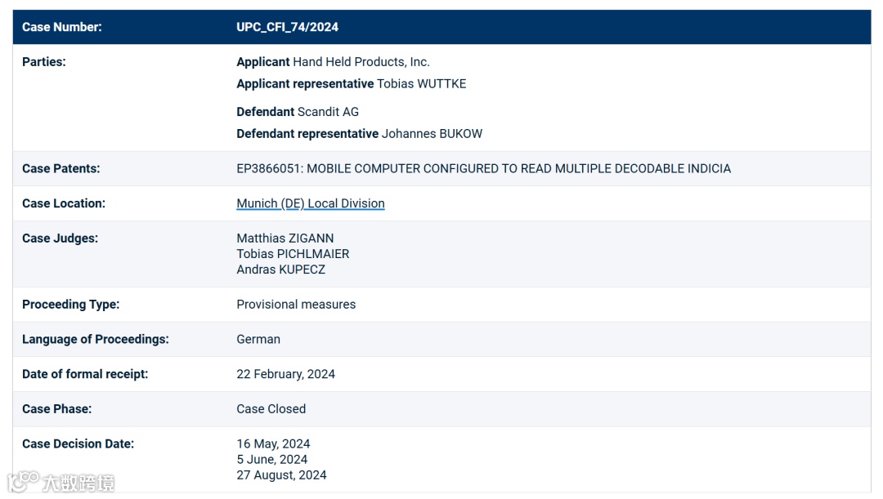Click formal receipt date 22 February, 2024
883x499 pixels.
point(285,374)
